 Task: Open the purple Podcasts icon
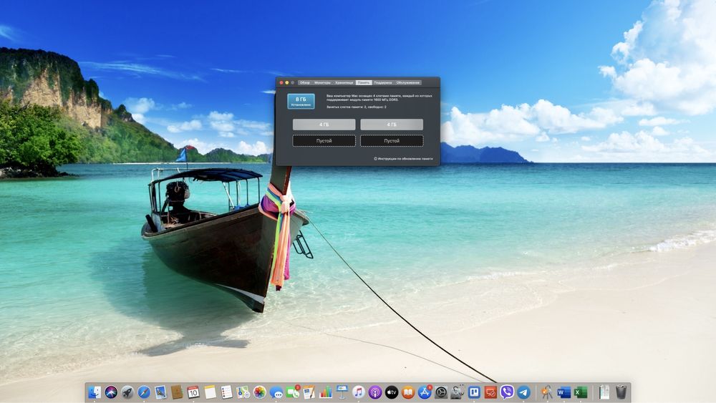(x=375, y=392)
